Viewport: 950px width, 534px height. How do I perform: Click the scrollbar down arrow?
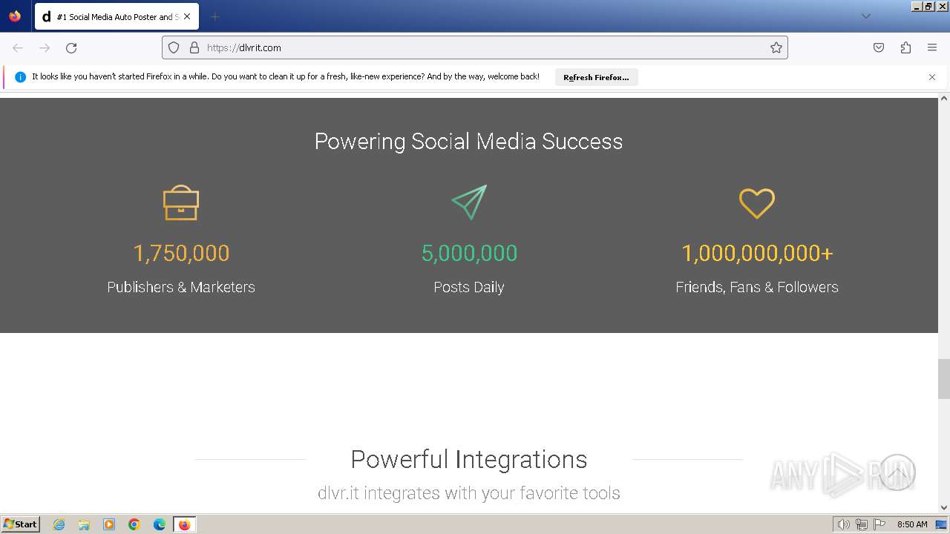(944, 508)
